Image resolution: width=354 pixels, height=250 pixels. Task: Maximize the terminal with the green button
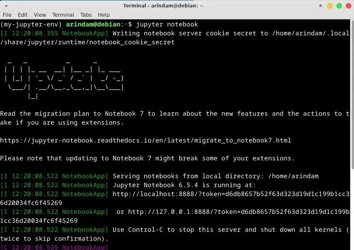point(339,6)
